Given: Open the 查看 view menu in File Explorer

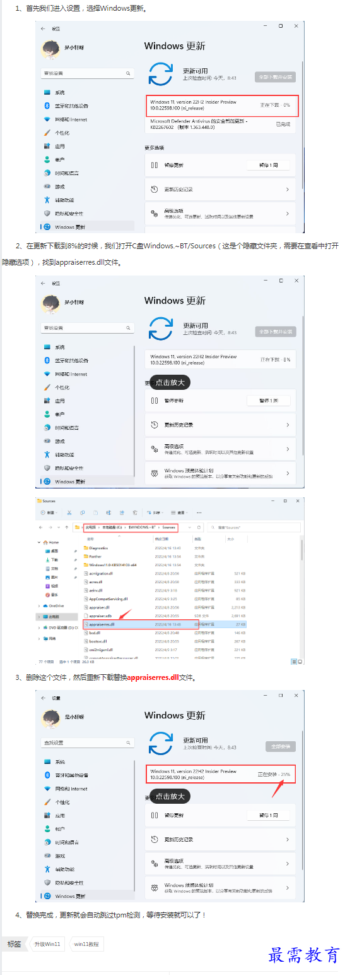Looking at the screenshot, I should (x=180, y=513).
